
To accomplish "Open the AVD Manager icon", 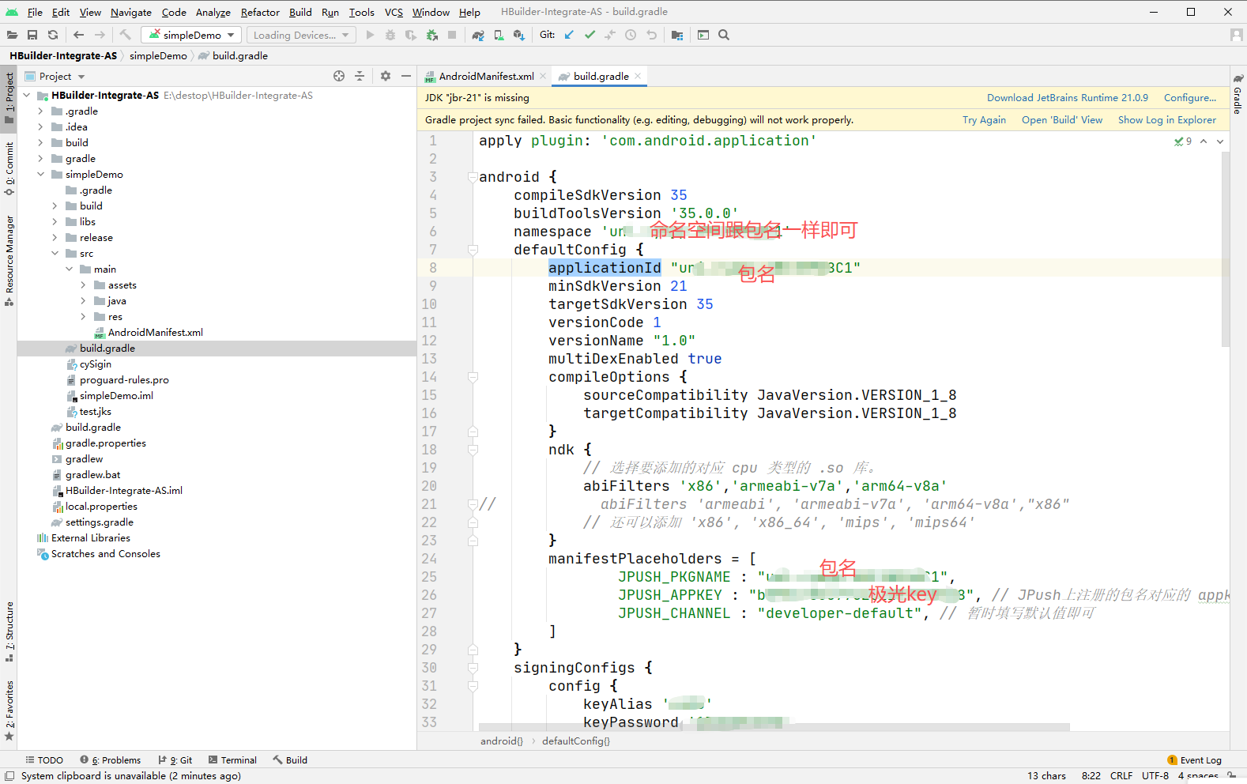I will [x=499, y=35].
